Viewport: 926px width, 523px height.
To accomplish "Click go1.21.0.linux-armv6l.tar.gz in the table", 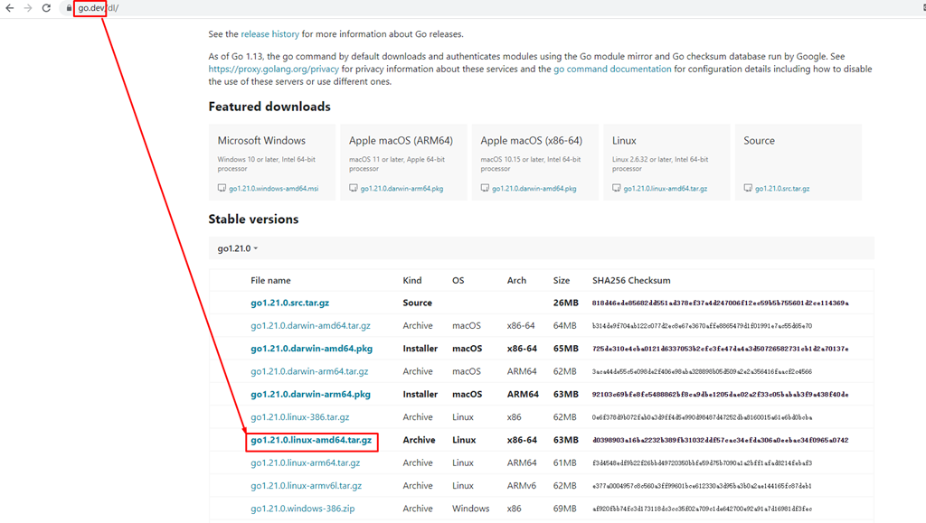I will [x=306, y=486].
